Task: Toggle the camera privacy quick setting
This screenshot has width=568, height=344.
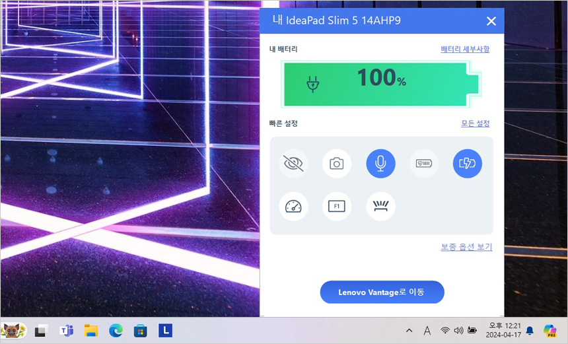Action: click(337, 163)
